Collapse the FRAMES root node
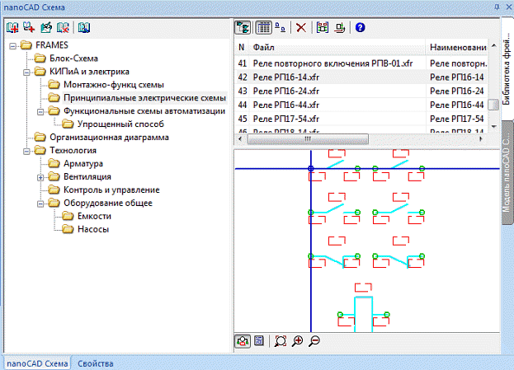 (12, 46)
